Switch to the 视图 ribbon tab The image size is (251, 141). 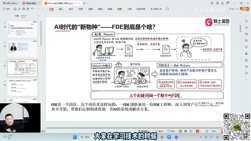pyautogui.click(x=120, y=9)
